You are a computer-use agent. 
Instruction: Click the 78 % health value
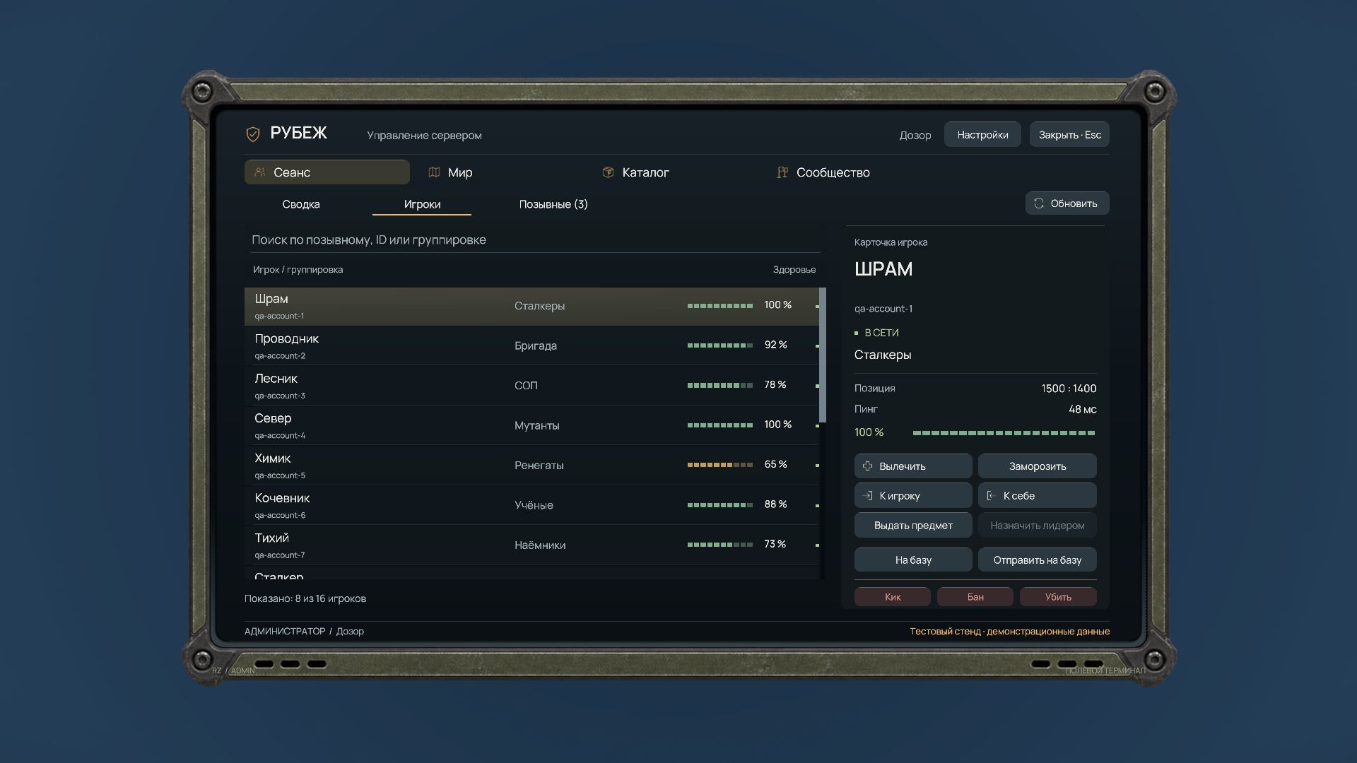775,384
